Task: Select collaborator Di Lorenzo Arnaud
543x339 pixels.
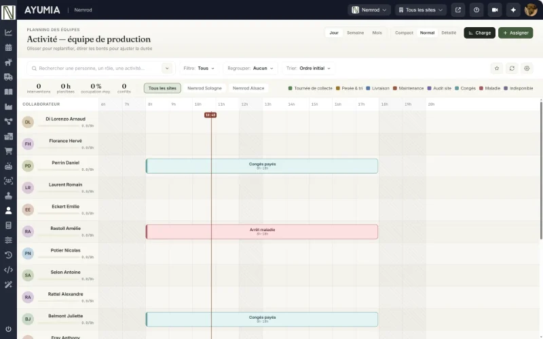Action: pyautogui.click(x=58, y=122)
